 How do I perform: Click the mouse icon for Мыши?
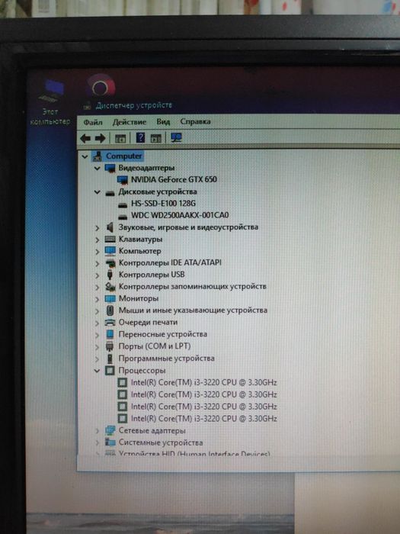(x=110, y=310)
